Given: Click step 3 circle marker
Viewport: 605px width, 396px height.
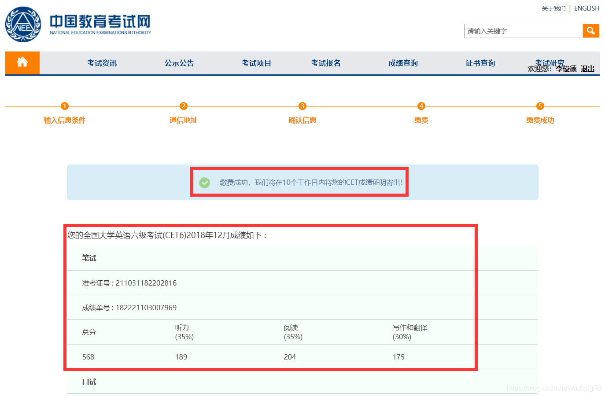Looking at the screenshot, I should (x=302, y=106).
